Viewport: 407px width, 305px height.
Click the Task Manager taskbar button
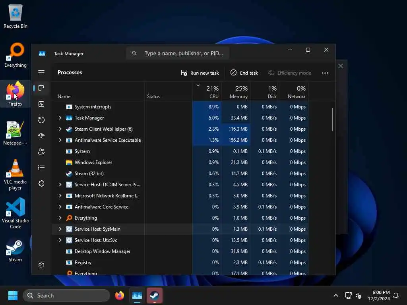pyautogui.click(x=137, y=295)
